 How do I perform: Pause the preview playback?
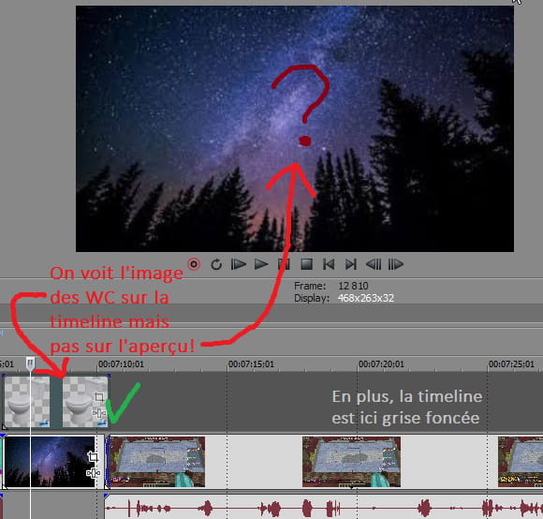pyautogui.click(x=284, y=264)
